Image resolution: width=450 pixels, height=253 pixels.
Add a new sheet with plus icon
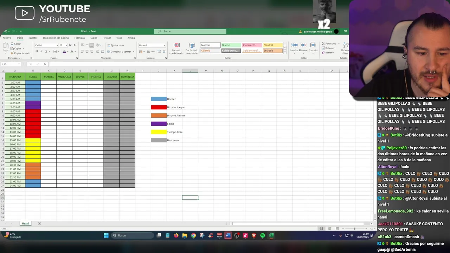(x=39, y=223)
